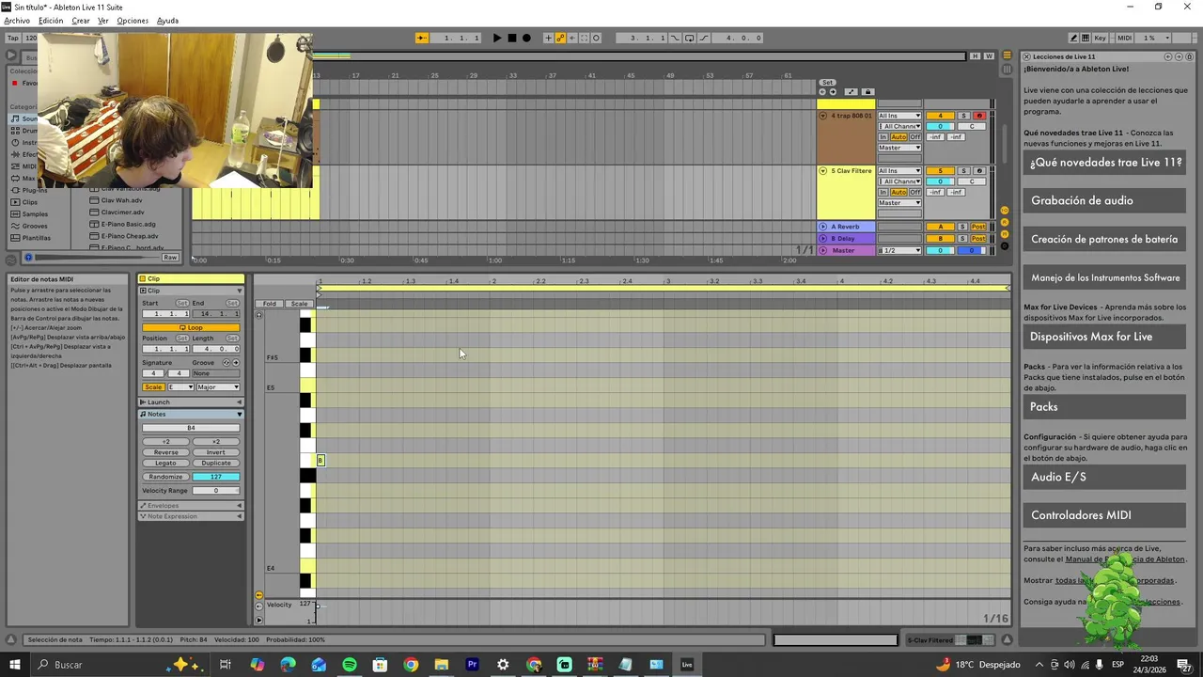Open the scale root note E dropdown
The width and height of the screenshot is (1203, 677).
coord(180,387)
